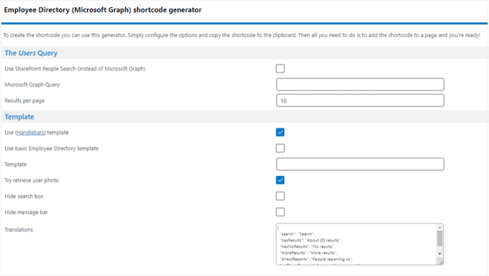
Task: Focus the Microsoft Graph Query field
Action: pyautogui.click(x=360, y=85)
